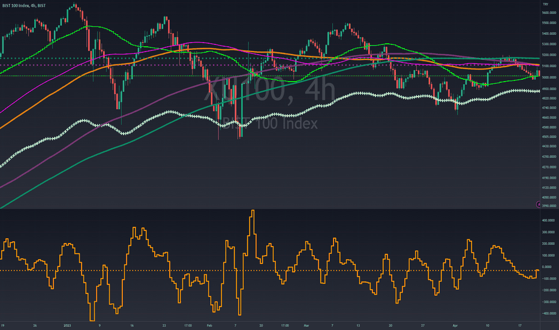The image size is (559, 330).
Task: Click the 10 date label on time axis
Action: click(488, 325)
